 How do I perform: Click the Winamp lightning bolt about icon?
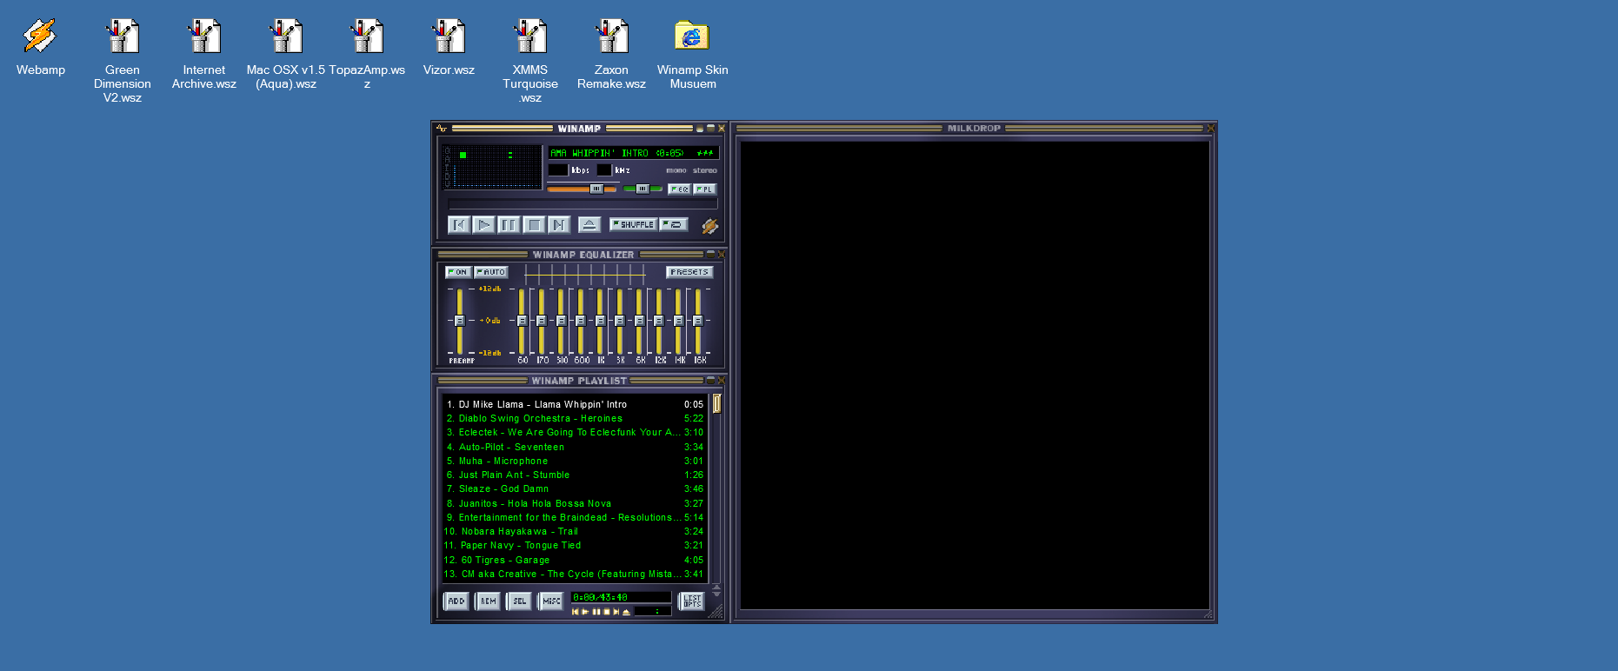(709, 226)
